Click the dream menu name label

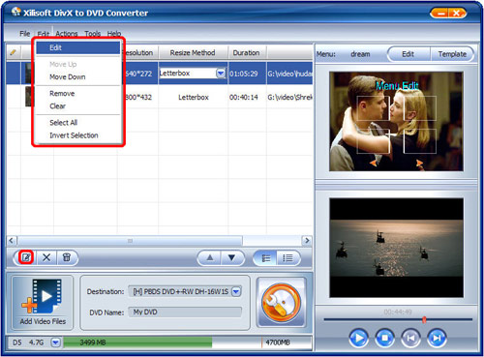[360, 54]
